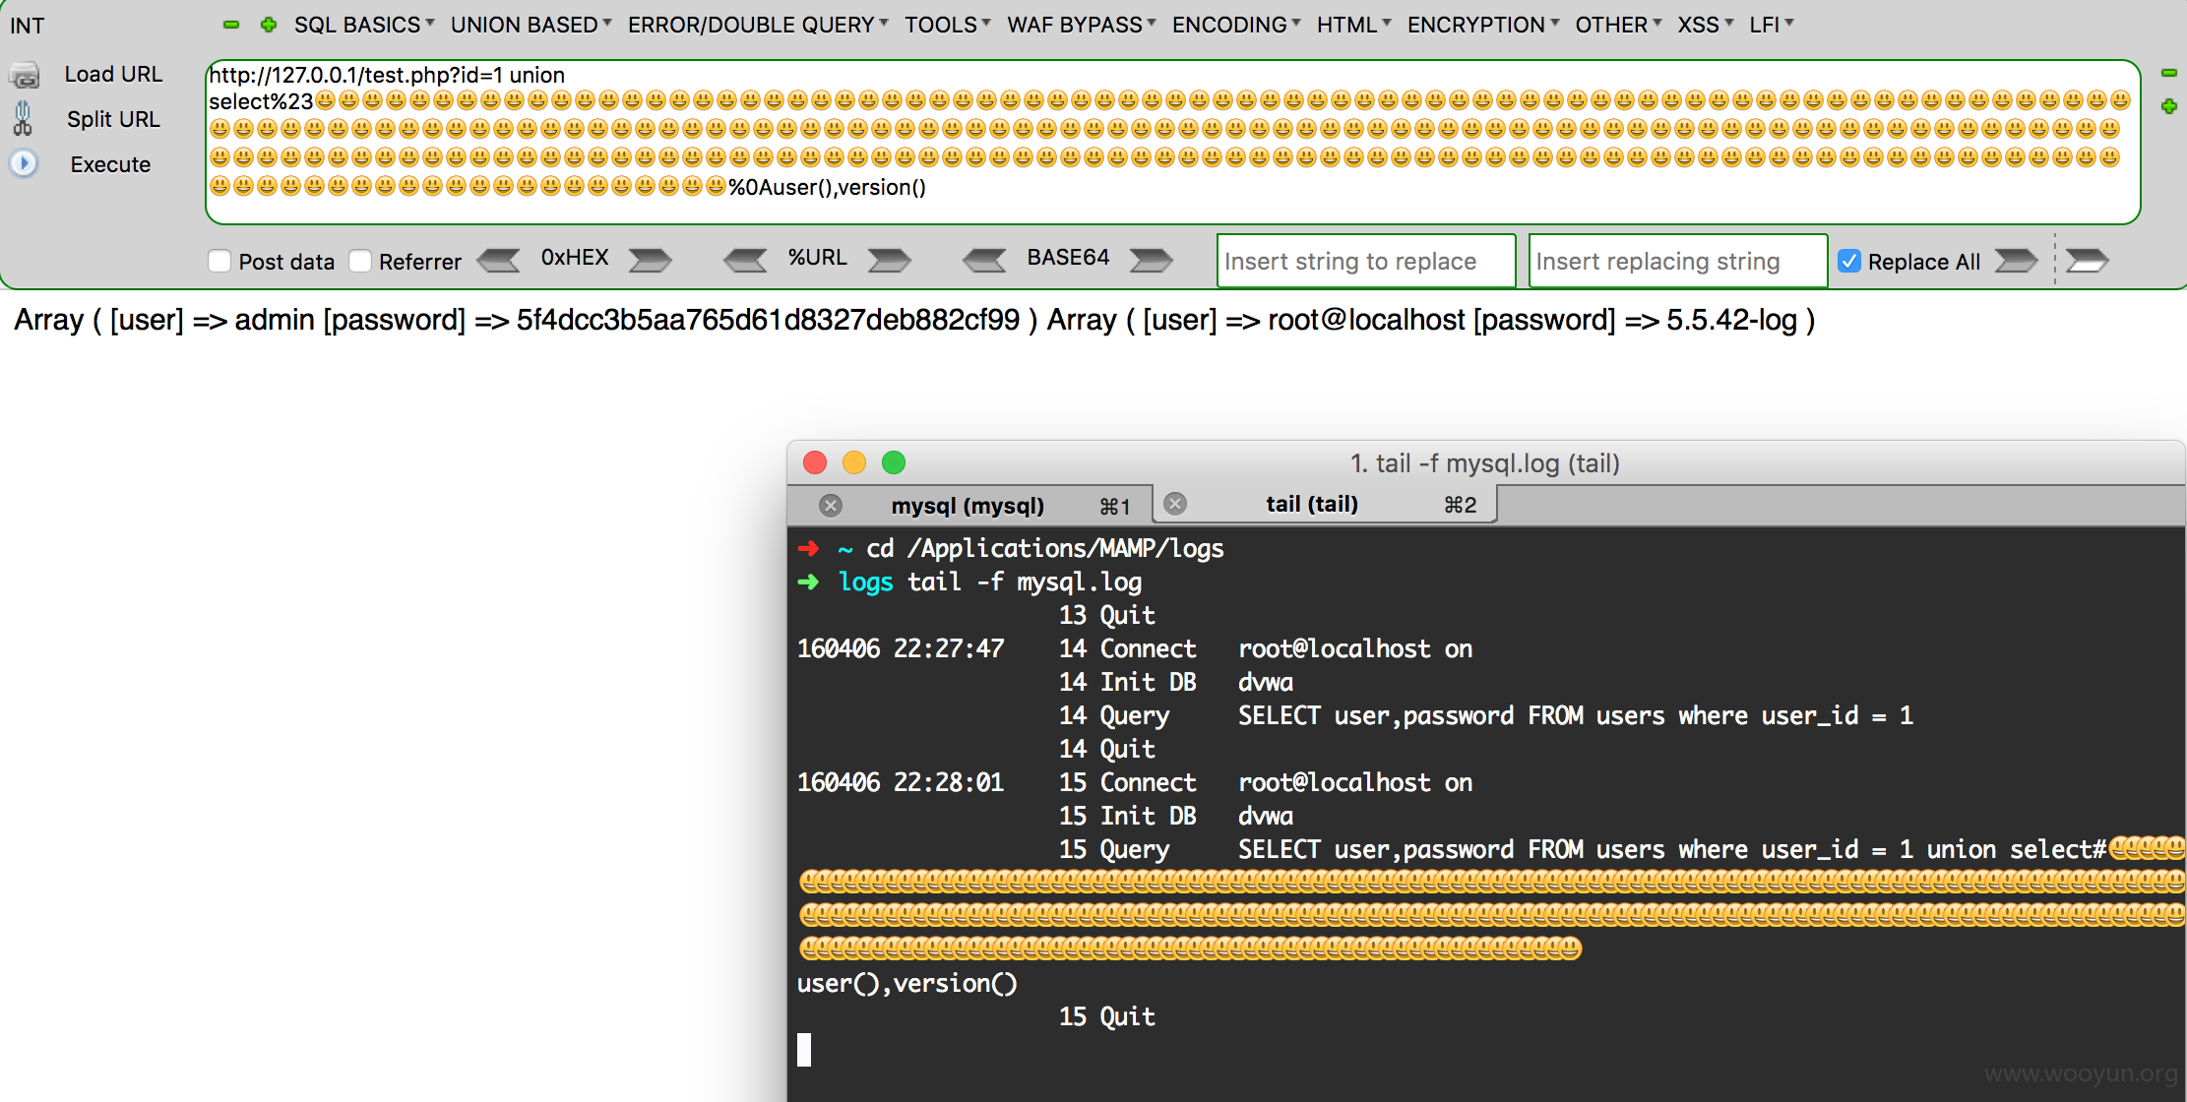Image resolution: width=2187 pixels, height=1102 pixels.
Task: Click the Load URL printer icon
Action: (x=25, y=75)
